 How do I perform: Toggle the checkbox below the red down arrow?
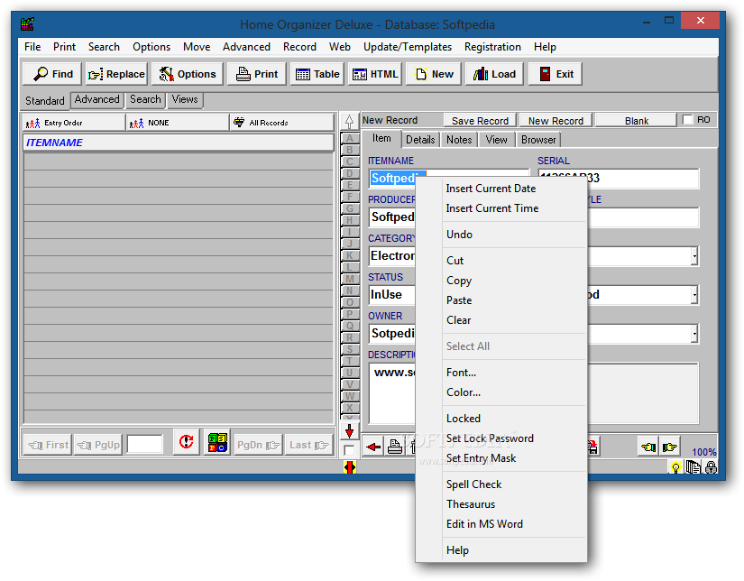[349, 450]
